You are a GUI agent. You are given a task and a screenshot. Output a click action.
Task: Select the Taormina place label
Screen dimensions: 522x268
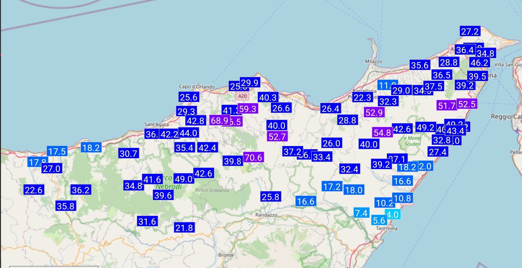pos(386,228)
